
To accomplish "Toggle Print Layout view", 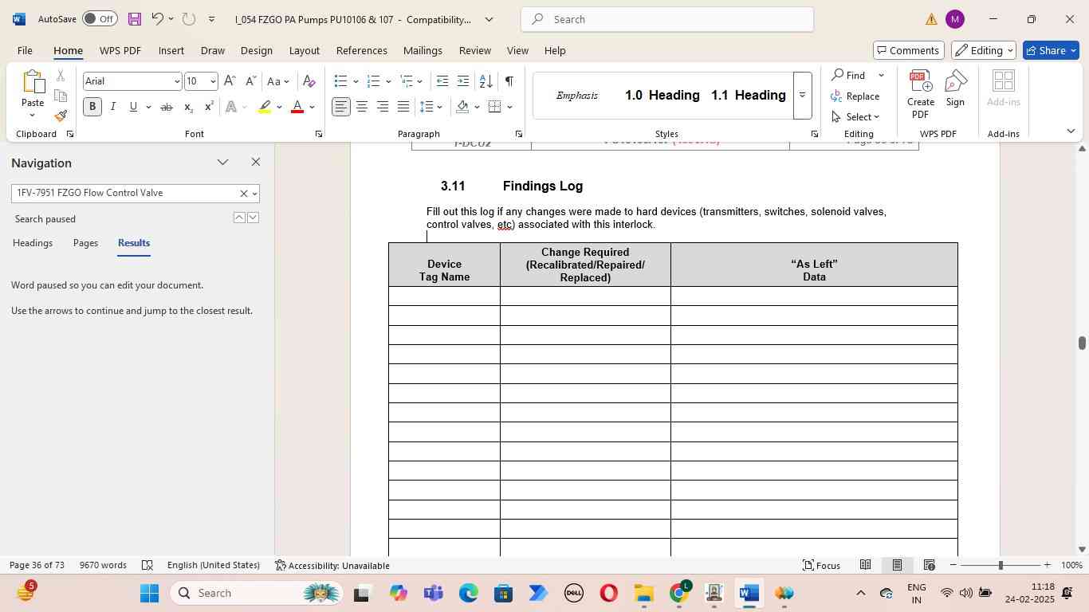I will tap(897, 565).
